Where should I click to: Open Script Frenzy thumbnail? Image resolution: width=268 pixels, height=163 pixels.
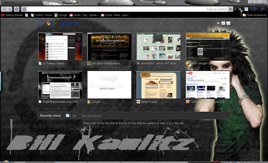tap(158, 85)
